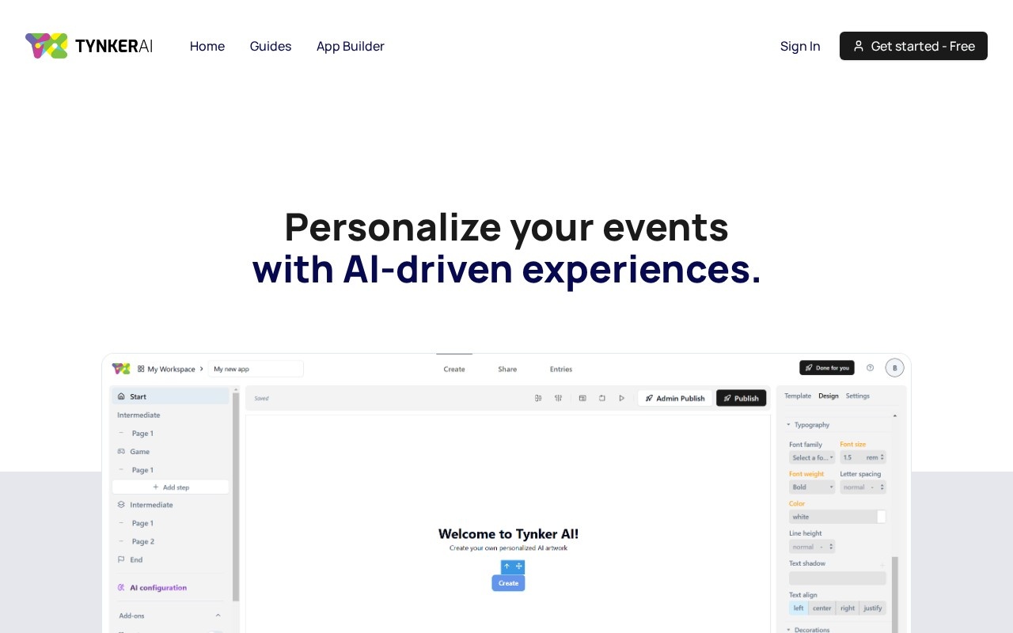Open the Home nav link
The height and width of the screenshot is (633, 1013).
[x=207, y=46]
